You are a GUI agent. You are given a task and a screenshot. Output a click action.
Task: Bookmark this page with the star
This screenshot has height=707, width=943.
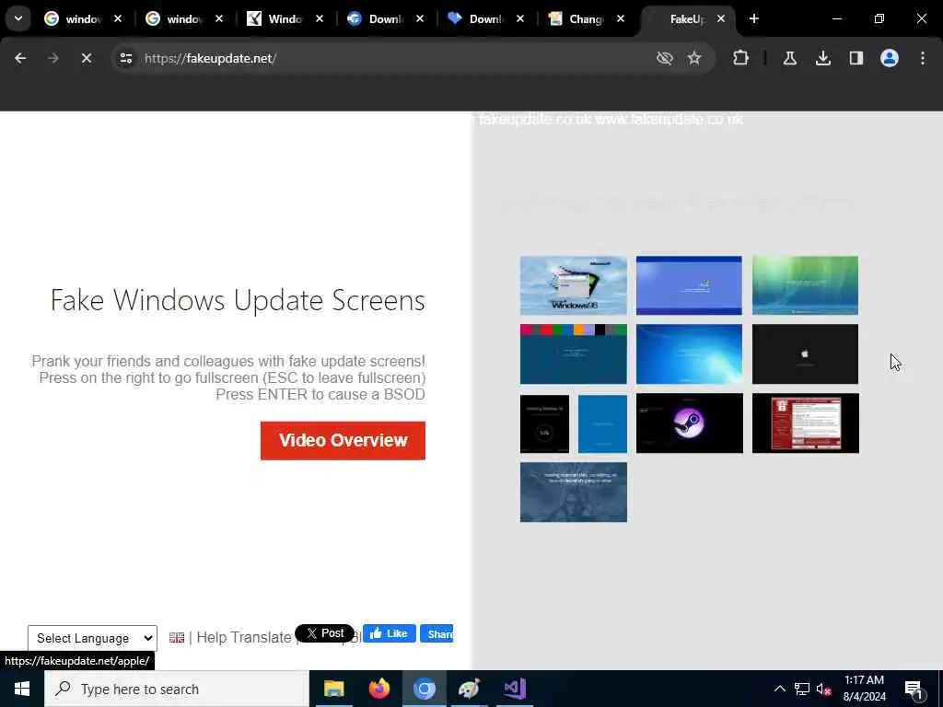[694, 58]
